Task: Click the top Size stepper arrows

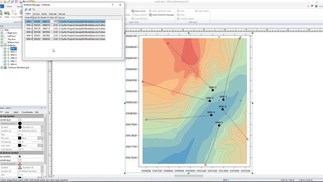Action: [x=42, y=134]
